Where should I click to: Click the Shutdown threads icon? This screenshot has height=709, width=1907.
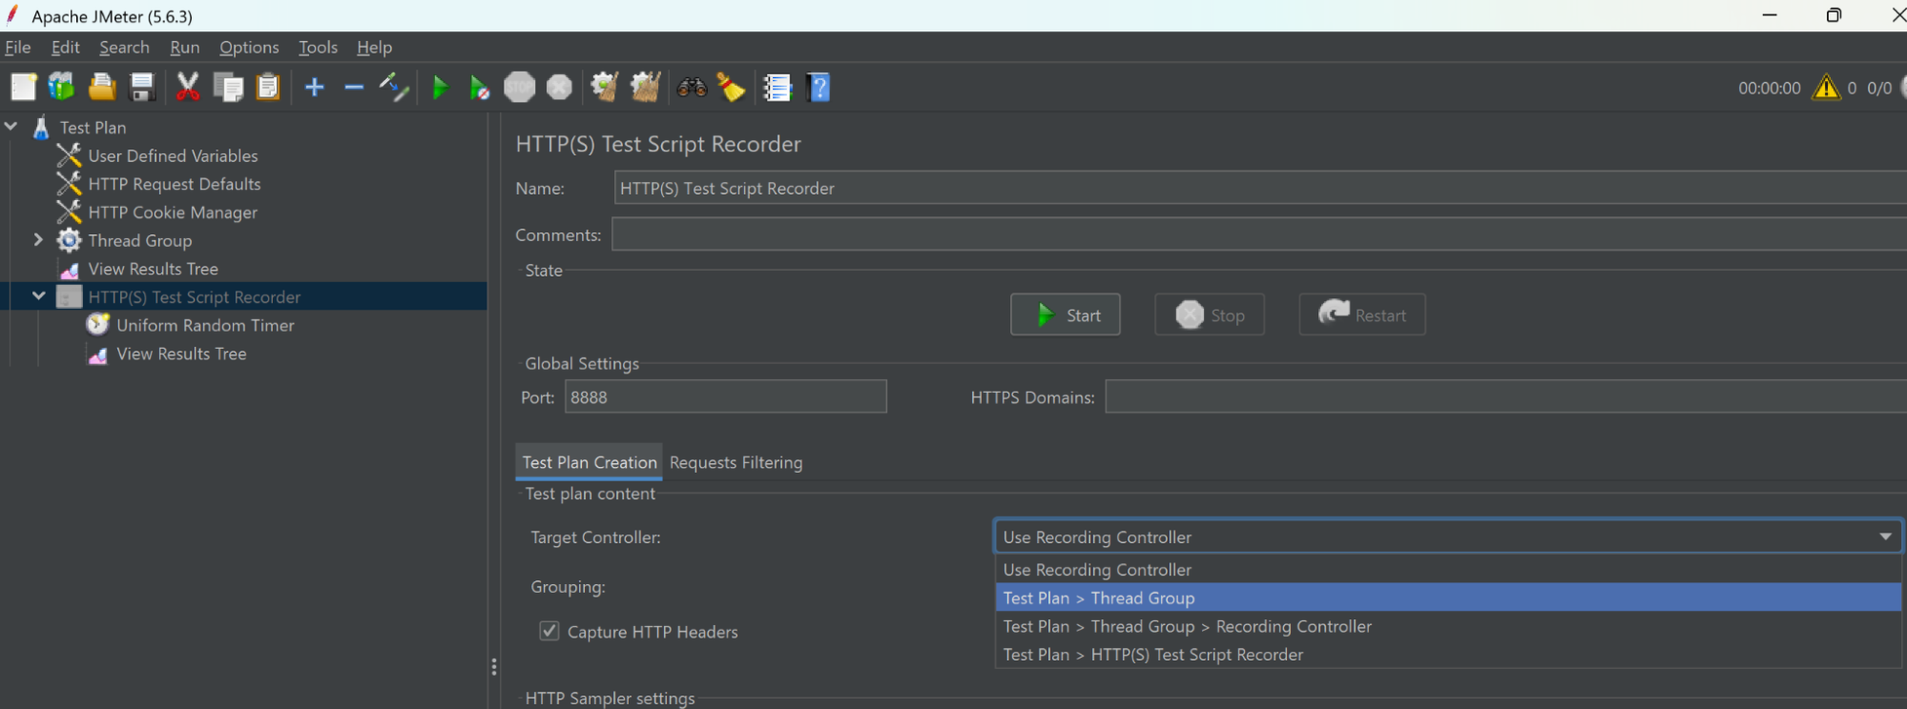tap(559, 88)
